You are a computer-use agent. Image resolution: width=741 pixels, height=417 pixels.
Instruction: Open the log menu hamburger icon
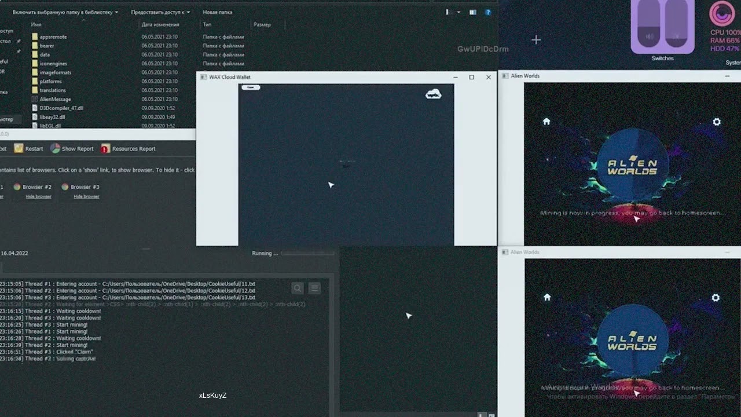tap(314, 288)
